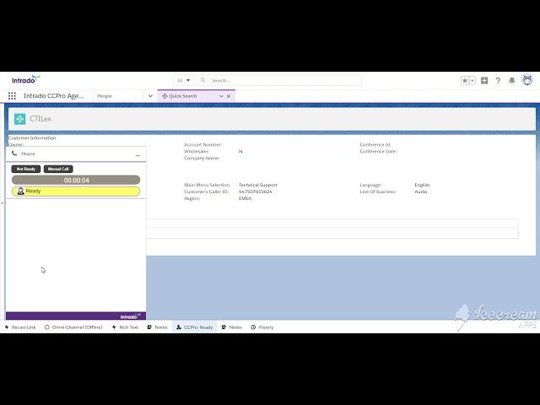Open CCPro Ready in the utility bar
This screenshot has height=405, width=540.
[194, 327]
